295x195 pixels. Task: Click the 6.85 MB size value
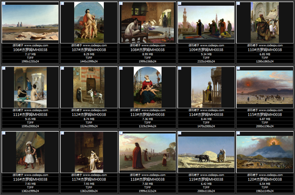click(265, 54)
